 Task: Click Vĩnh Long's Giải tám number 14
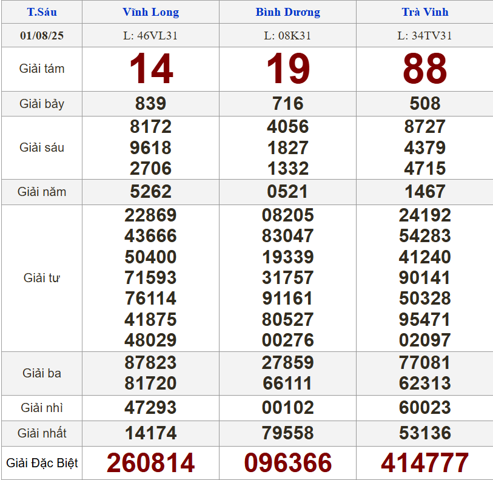(150, 69)
